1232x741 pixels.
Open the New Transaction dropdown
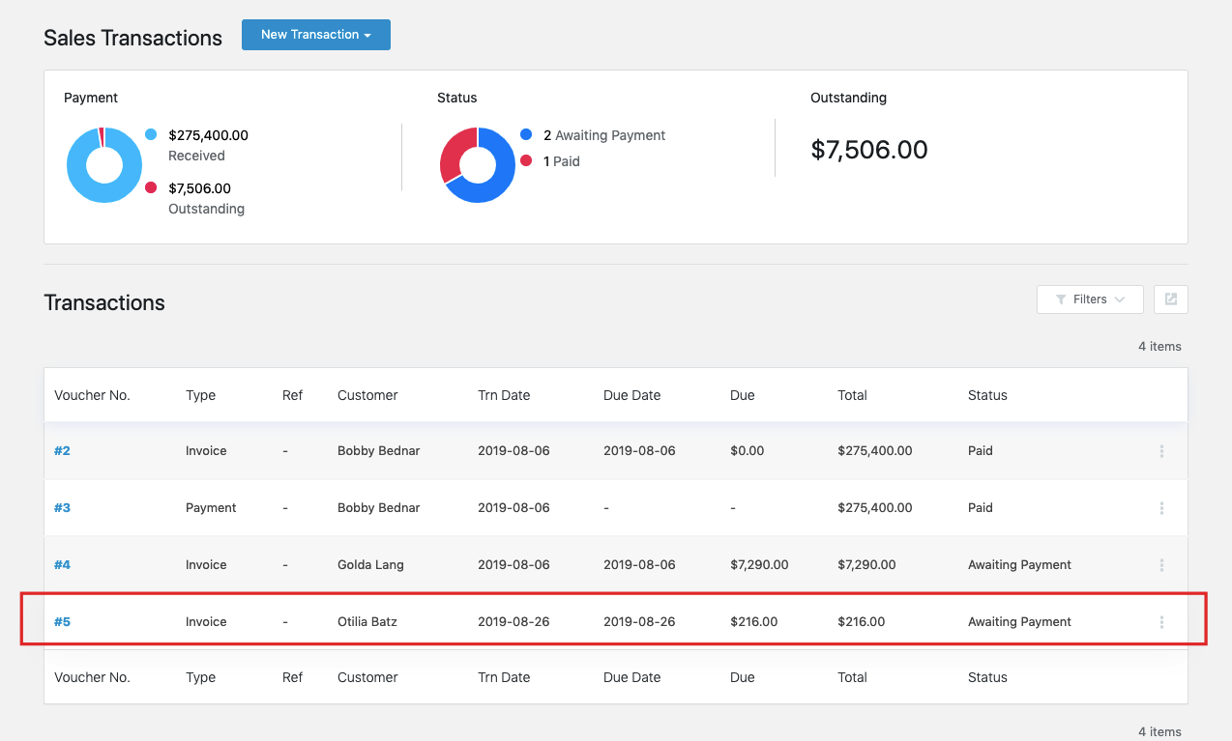click(x=316, y=35)
